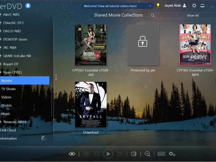Select Movies in the sidebar
Image resolution: width=216 pixels, height=162 pixels.
pos(25,80)
